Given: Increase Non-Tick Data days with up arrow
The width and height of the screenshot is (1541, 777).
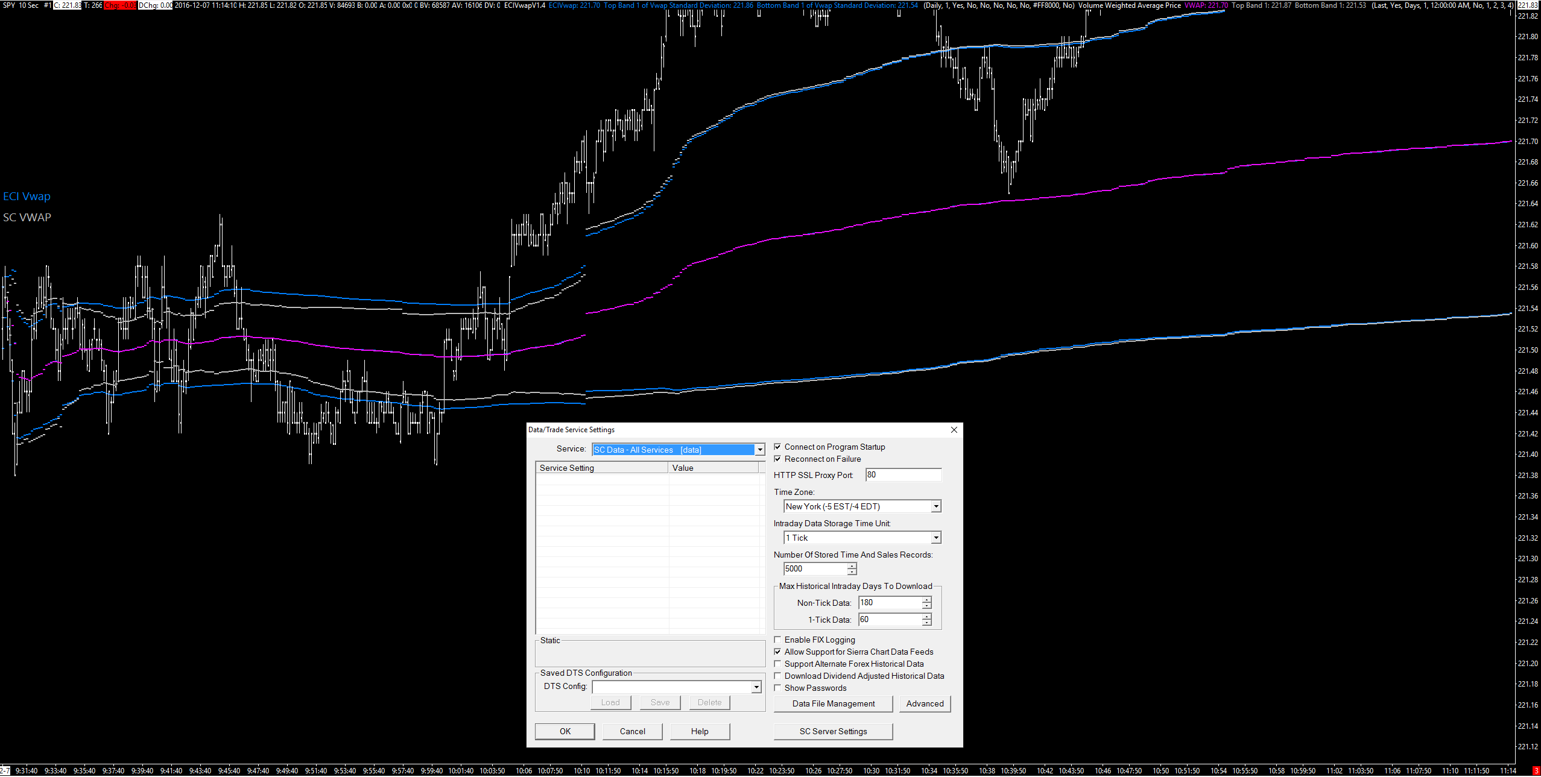Looking at the screenshot, I should pos(926,600).
